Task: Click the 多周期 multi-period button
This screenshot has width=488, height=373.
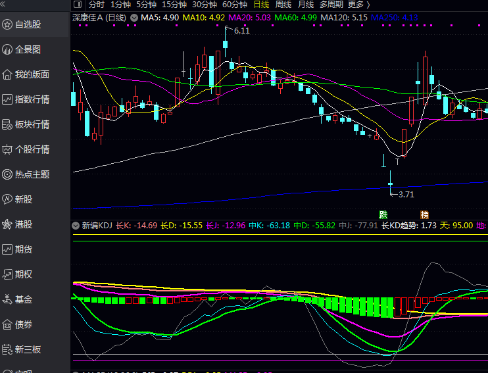Action: pyautogui.click(x=331, y=4)
